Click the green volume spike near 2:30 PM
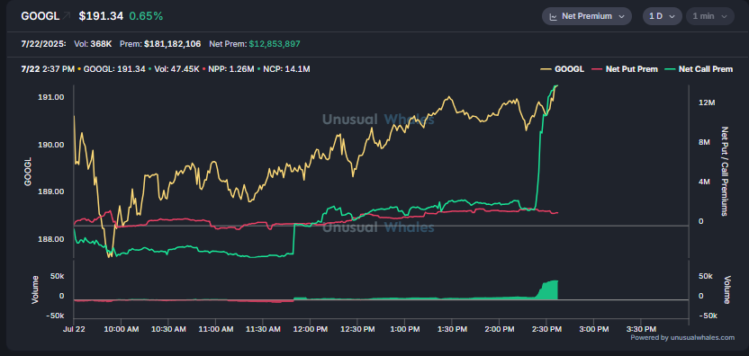Viewport: 749px width, 356px height. 549,291
